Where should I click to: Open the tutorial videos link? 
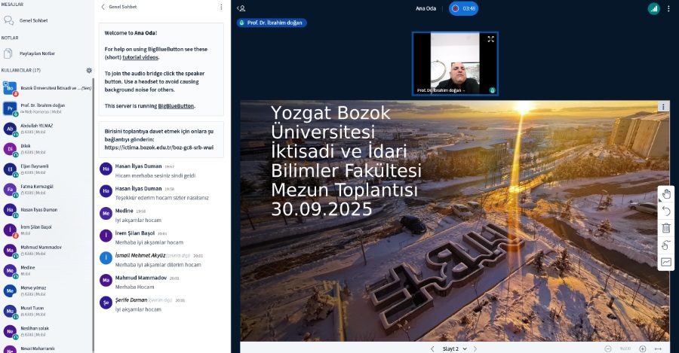click(x=140, y=56)
